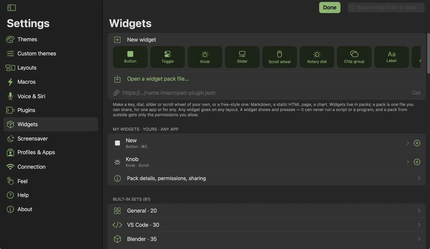Open Profiles & Apps section

point(51,152)
